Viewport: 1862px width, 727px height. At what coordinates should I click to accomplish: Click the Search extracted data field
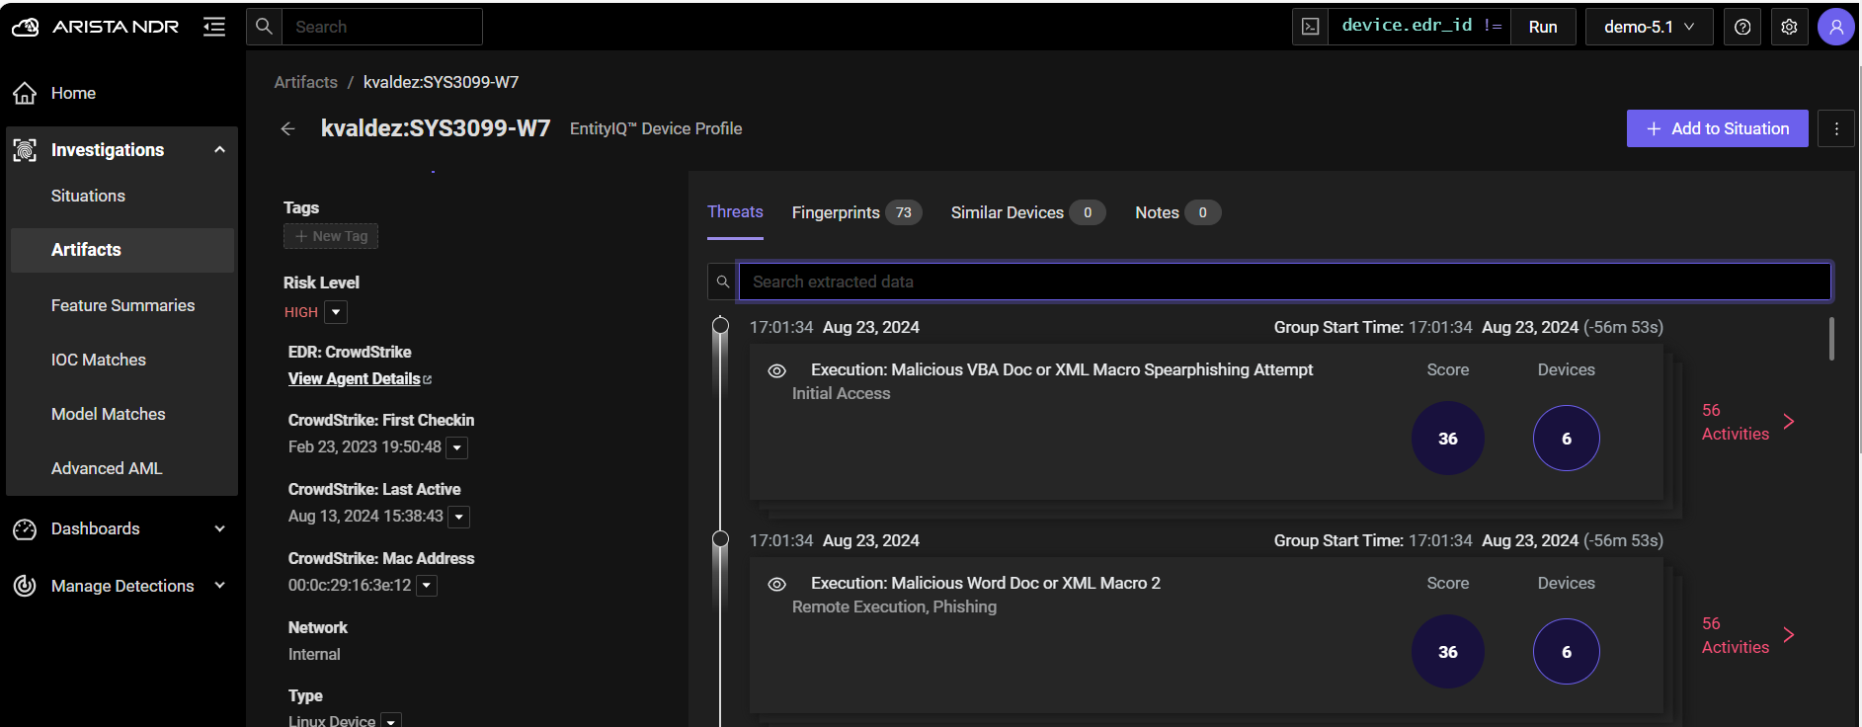(x=1284, y=282)
